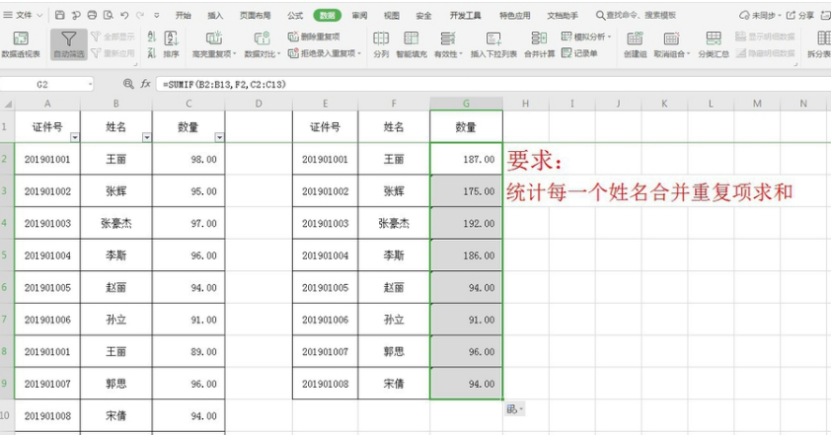This screenshot has height=435, width=831.
Task: Click the Ungroup (取消组合) icon
Action: (x=671, y=38)
